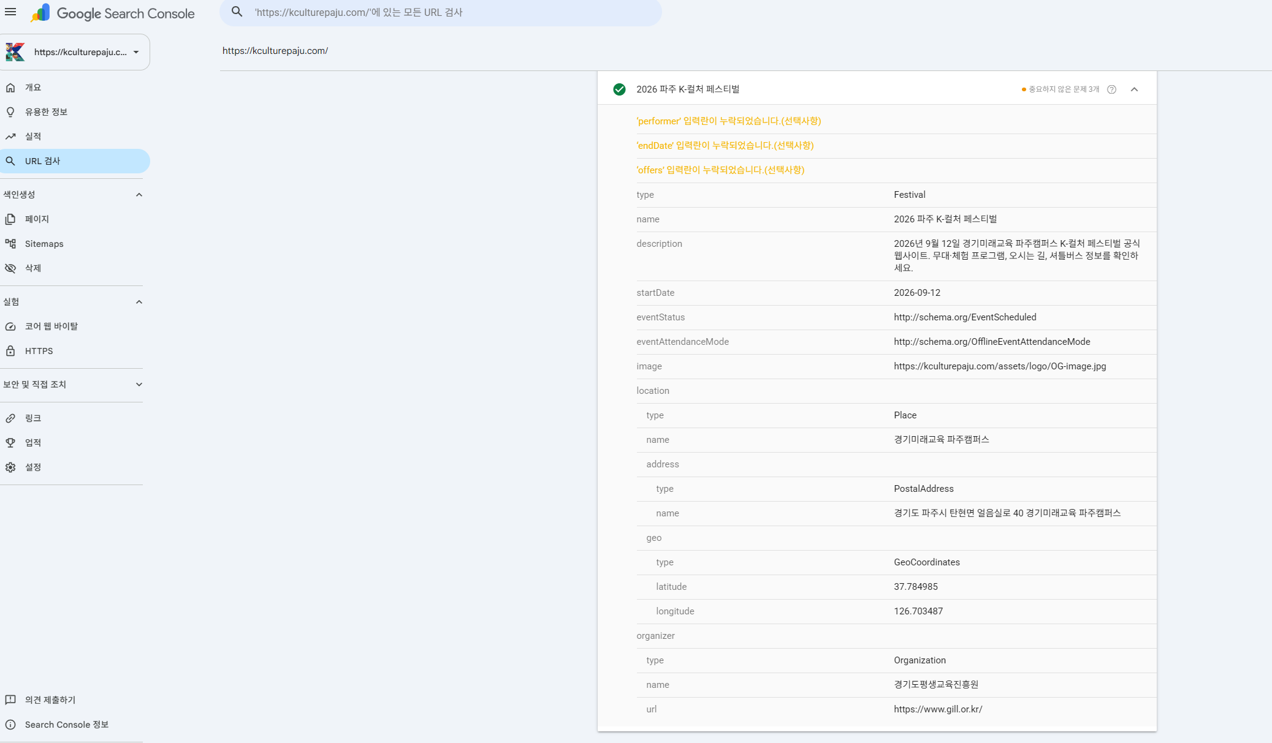Open the 삭제 removals page
The height and width of the screenshot is (743, 1272).
point(75,268)
